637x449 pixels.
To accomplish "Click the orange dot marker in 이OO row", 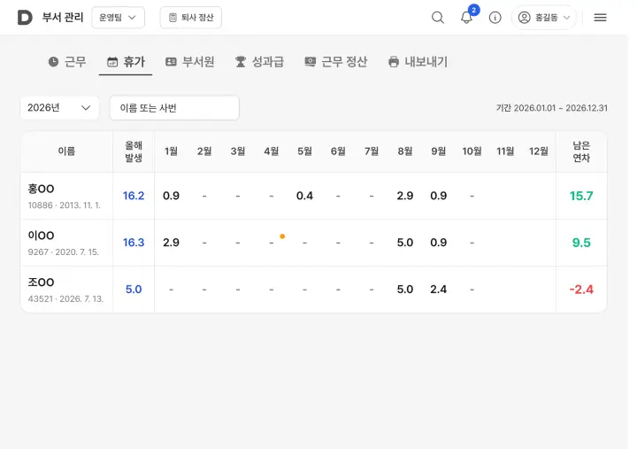I will pyautogui.click(x=282, y=236).
